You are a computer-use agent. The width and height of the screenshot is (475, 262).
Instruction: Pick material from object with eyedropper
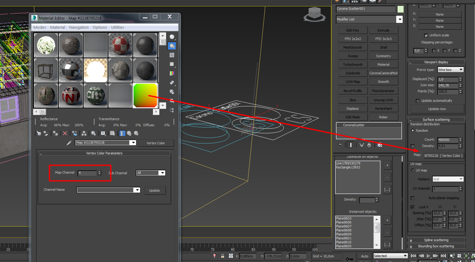tap(69, 143)
